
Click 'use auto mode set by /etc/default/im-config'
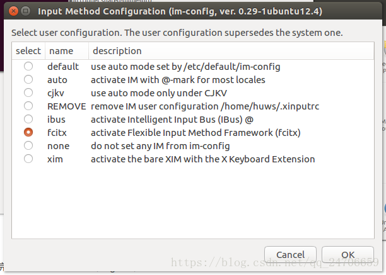185,67
